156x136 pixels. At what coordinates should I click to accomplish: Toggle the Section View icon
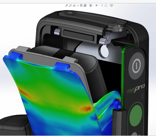point(78,5)
